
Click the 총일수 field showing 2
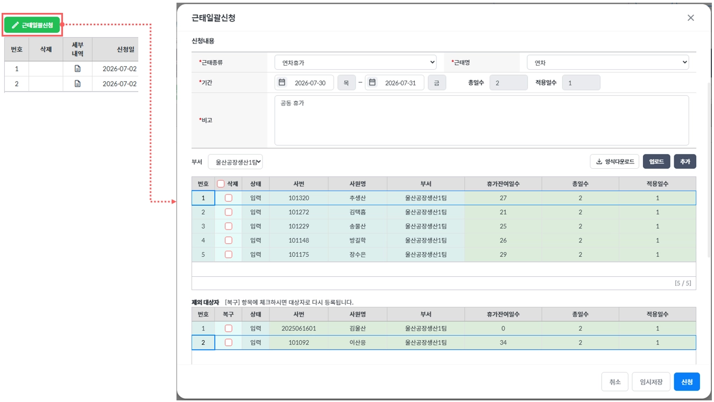(x=508, y=83)
